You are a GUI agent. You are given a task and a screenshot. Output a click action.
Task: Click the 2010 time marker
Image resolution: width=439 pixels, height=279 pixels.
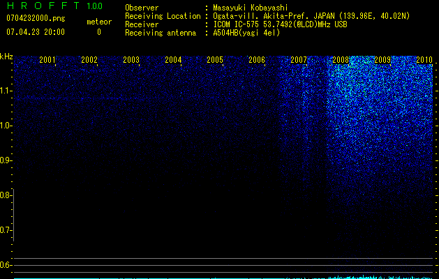click(x=424, y=59)
